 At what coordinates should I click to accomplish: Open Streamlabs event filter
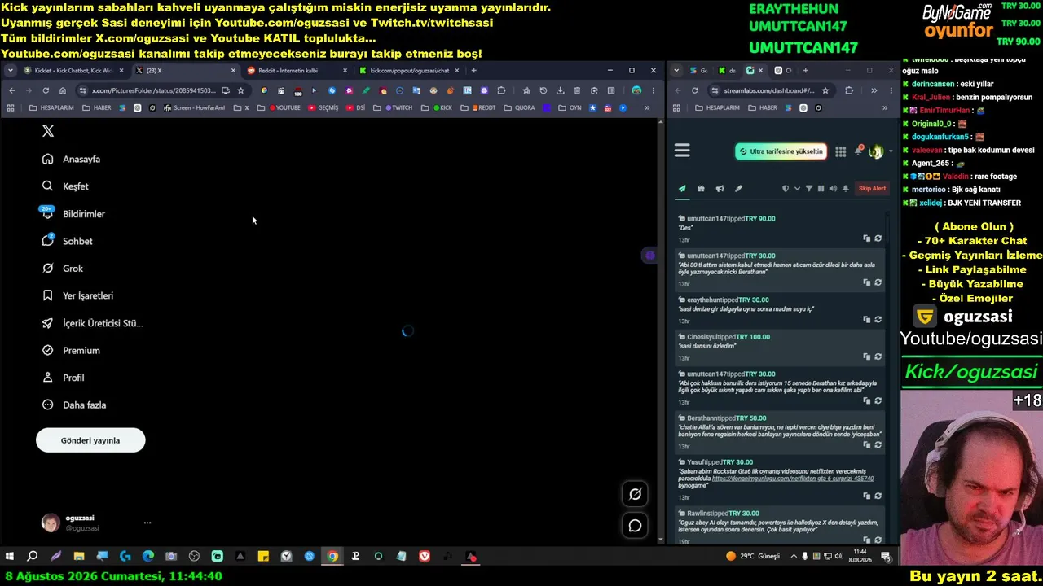(x=809, y=189)
